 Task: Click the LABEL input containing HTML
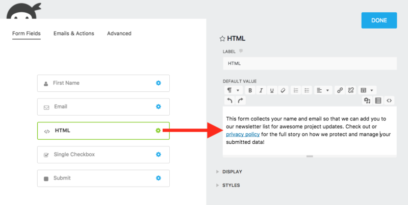point(310,63)
